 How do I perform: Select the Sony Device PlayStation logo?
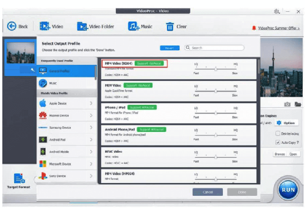[43, 176]
